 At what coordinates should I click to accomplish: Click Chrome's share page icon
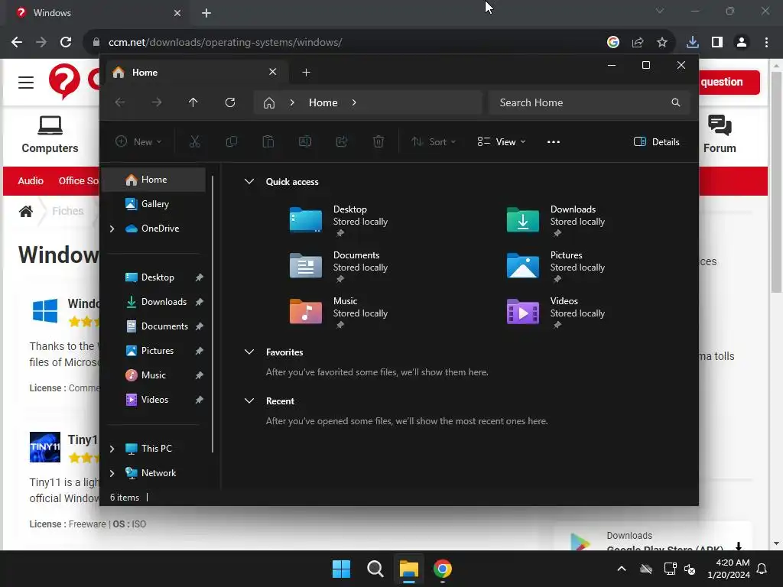click(638, 43)
